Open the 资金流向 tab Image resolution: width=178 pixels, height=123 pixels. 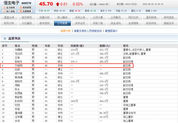click(x=116, y=23)
